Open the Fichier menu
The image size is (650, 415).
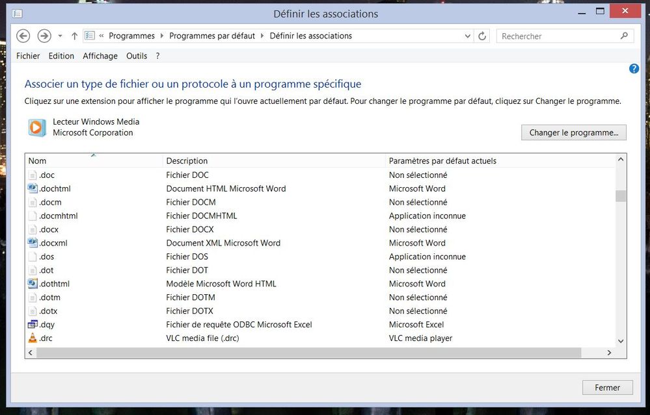click(28, 56)
